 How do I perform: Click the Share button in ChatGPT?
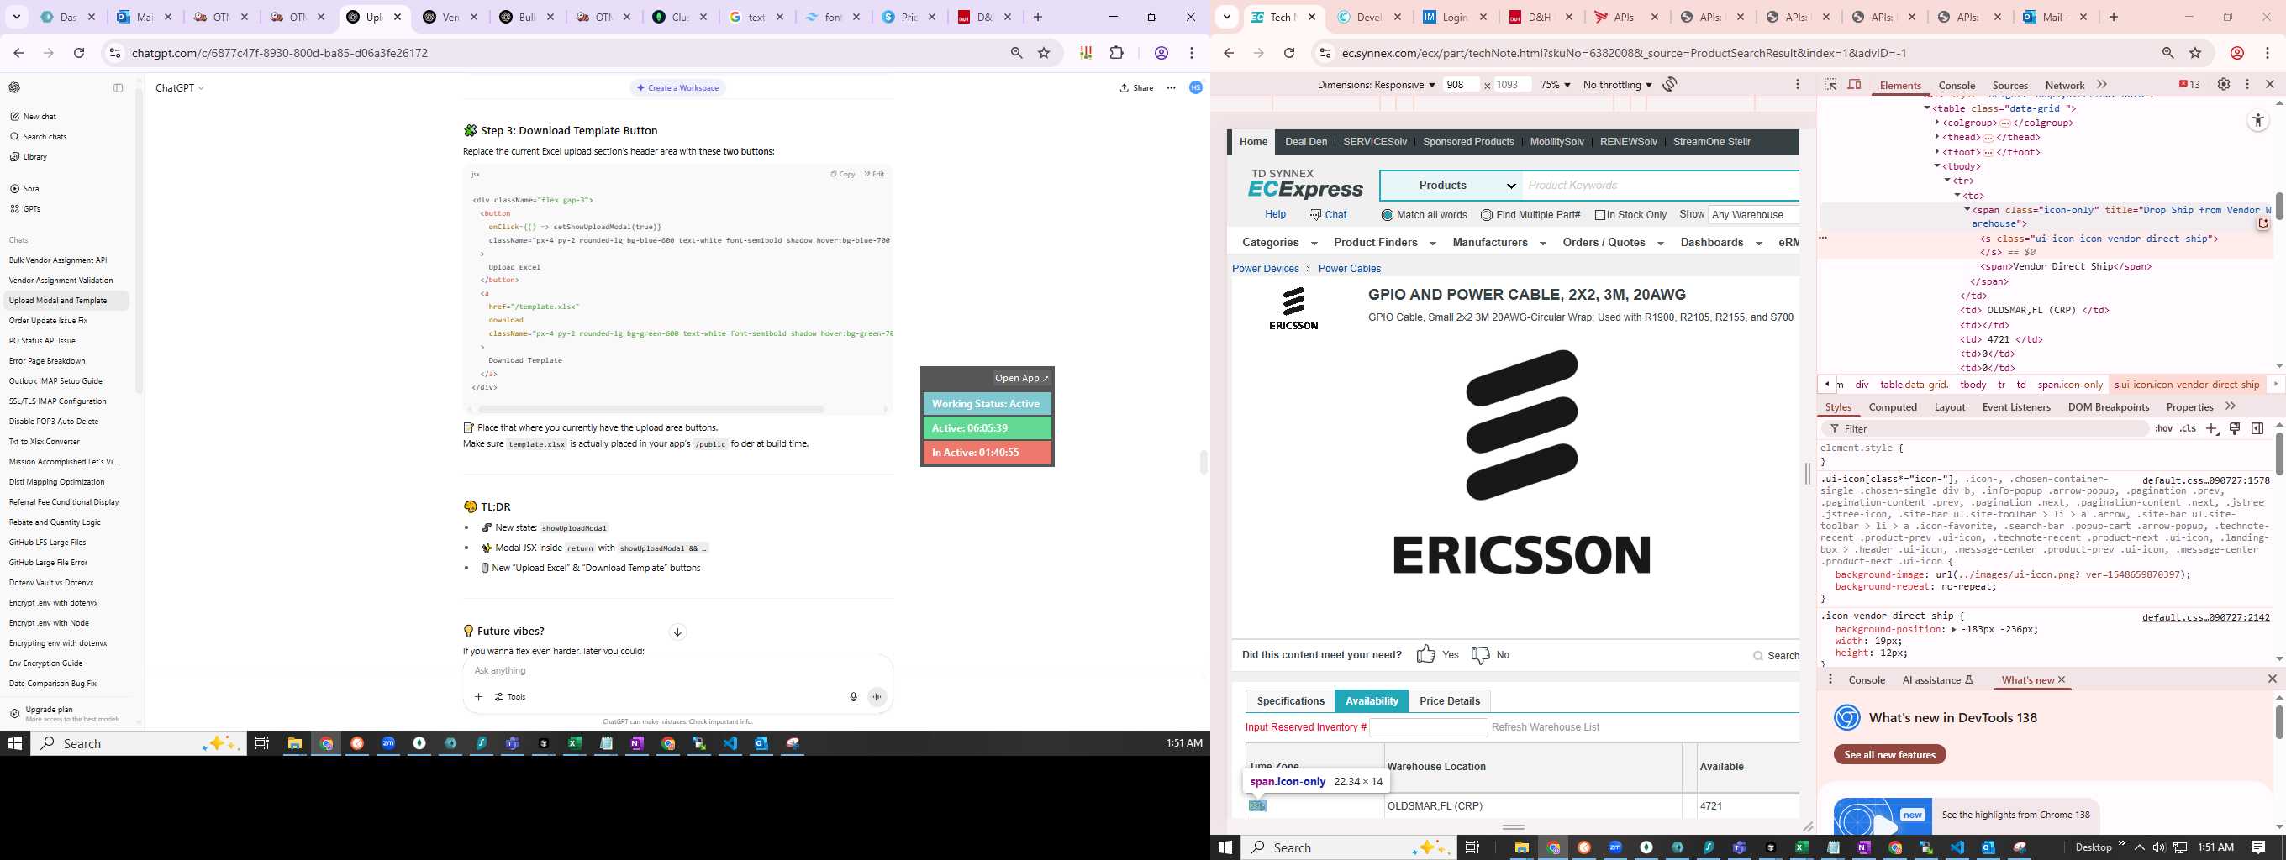click(x=1136, y=88)
